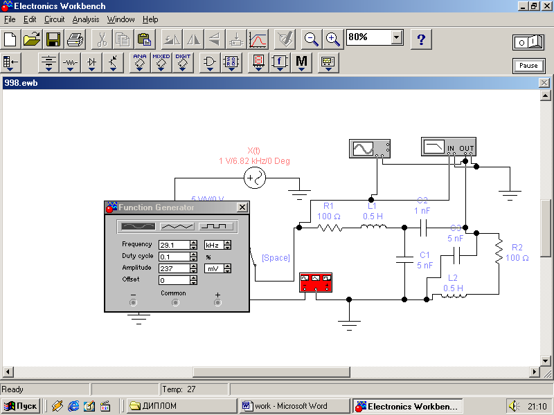Click the vertical scrollbar down arrow
The image size is (554, 415).
coord(545,361)
